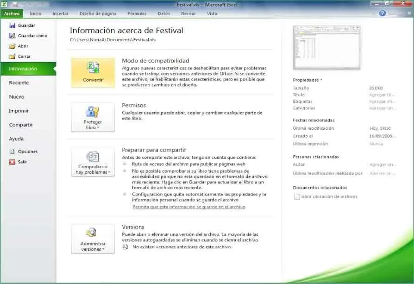414x284 pixels.
Task: Click the Cerrar folder icon
Action: click(x=12, y=56)
